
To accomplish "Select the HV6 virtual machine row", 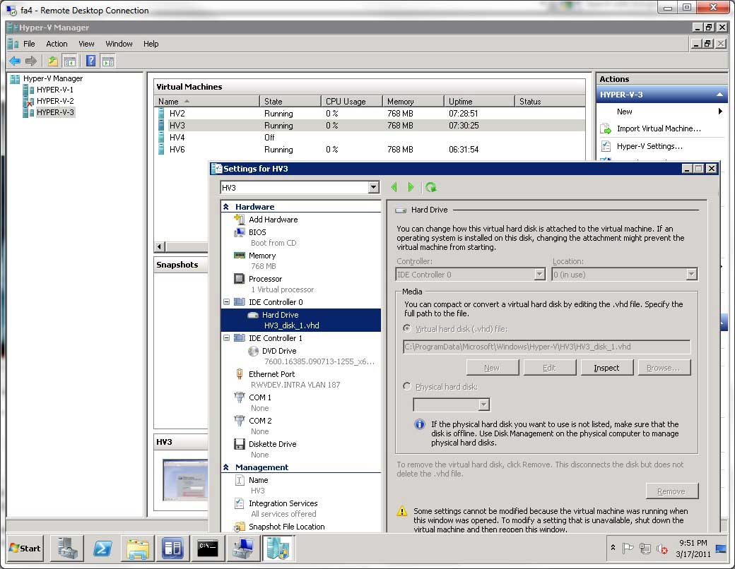I will tap(370, 150).
